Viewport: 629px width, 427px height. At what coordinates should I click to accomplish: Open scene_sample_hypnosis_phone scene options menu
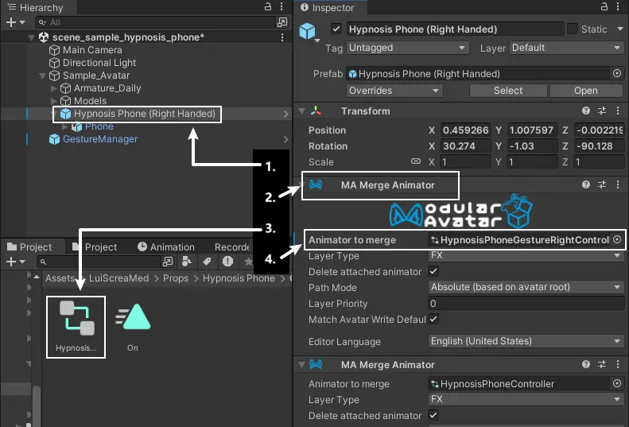[x=282, y=37]
